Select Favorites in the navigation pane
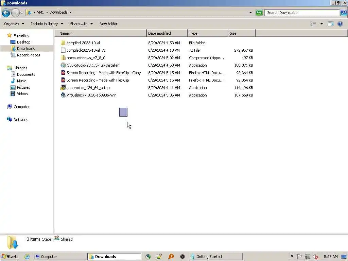The width and height of the screenshot is (348, 261). click(21, 35)
